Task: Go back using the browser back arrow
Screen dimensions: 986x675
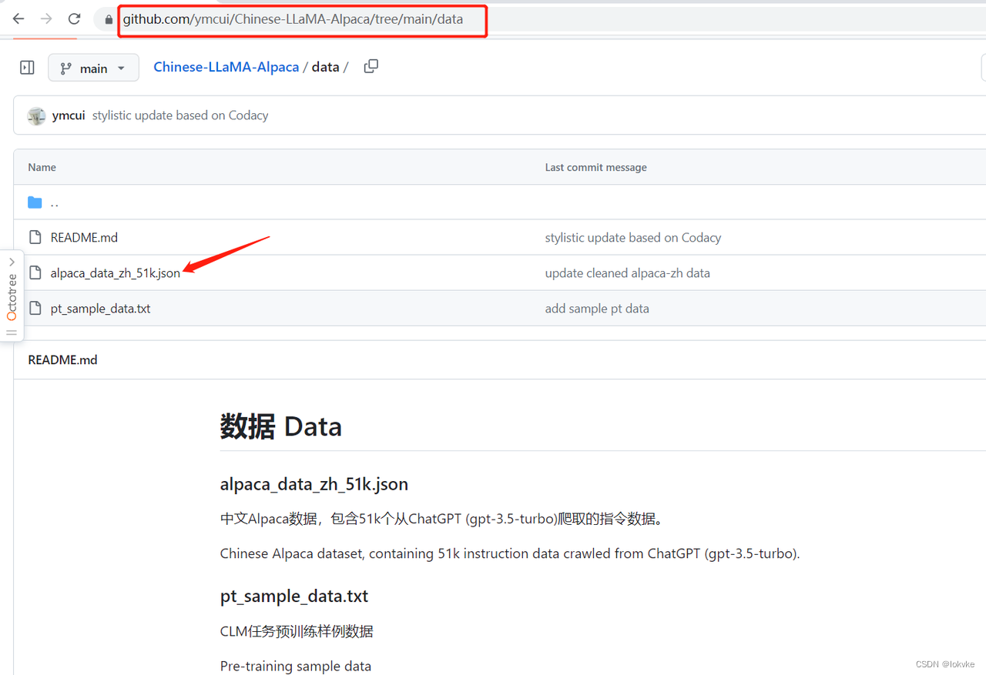Action: (18, 19)
